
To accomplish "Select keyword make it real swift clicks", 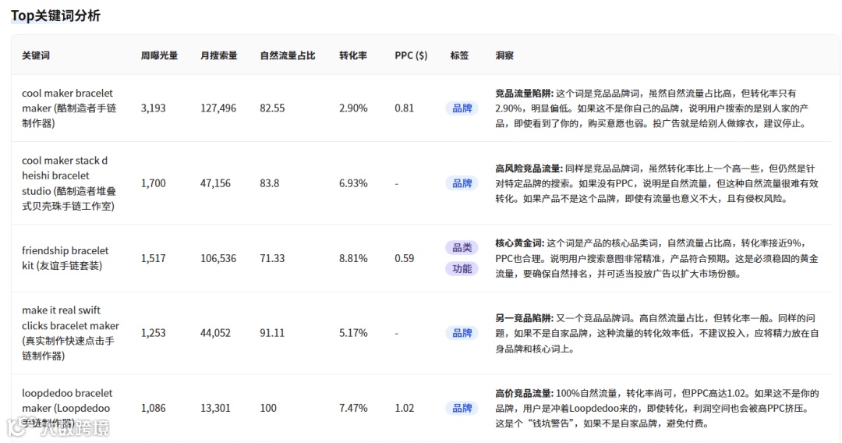I will tap(70, 333).
